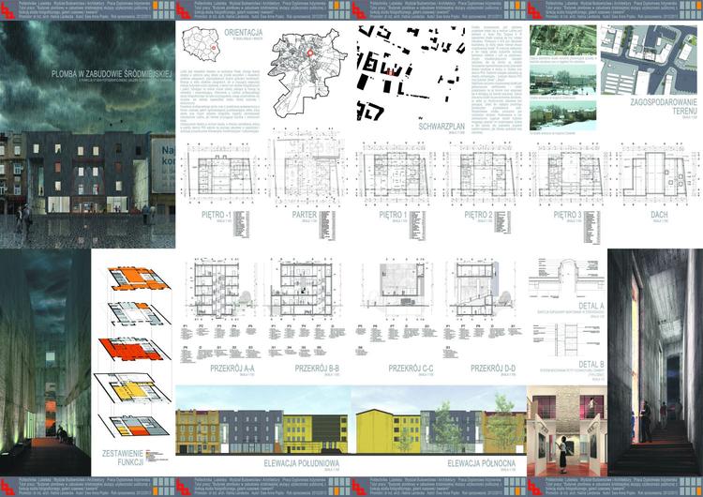The height and width of the screenshot is (497, 703).
Task: Select the middle snowy site photo
Action: (563, 80)
